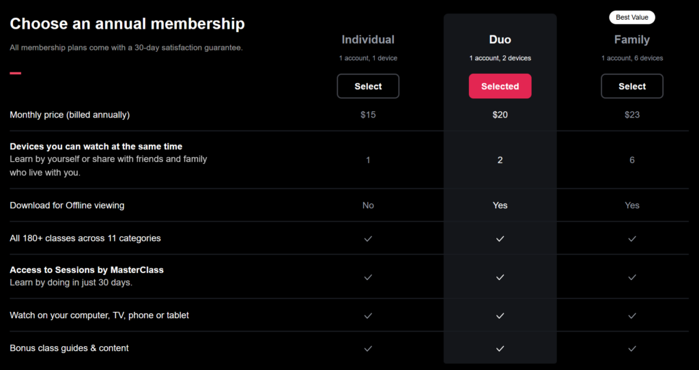Screen dimensions: 699x370
Task: Click Individual checkmark for 180+ classes
Action: (368, 238)
